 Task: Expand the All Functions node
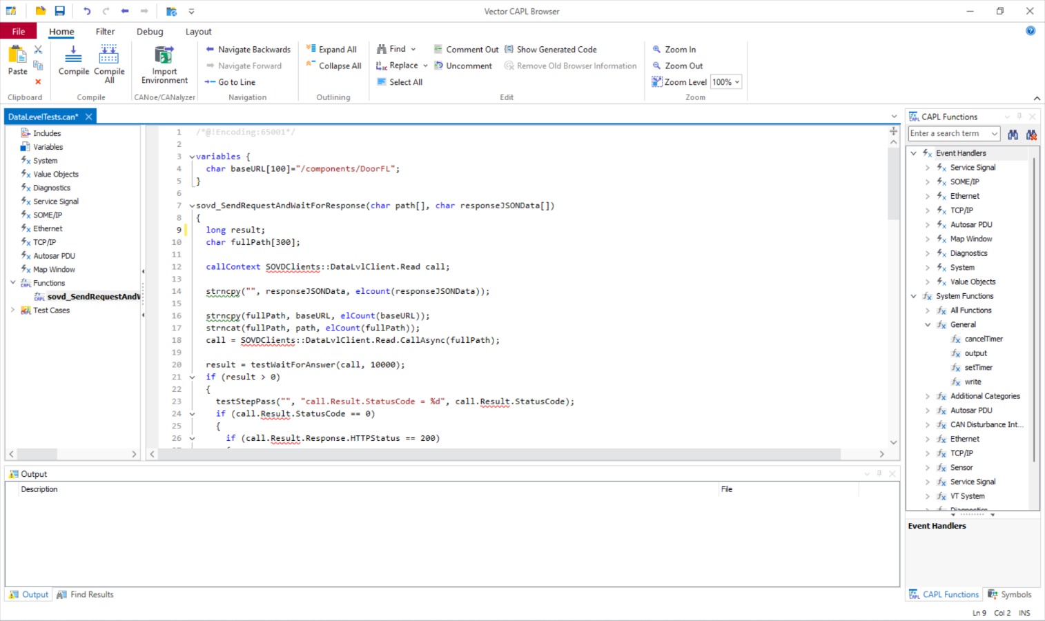coord(928,310)
